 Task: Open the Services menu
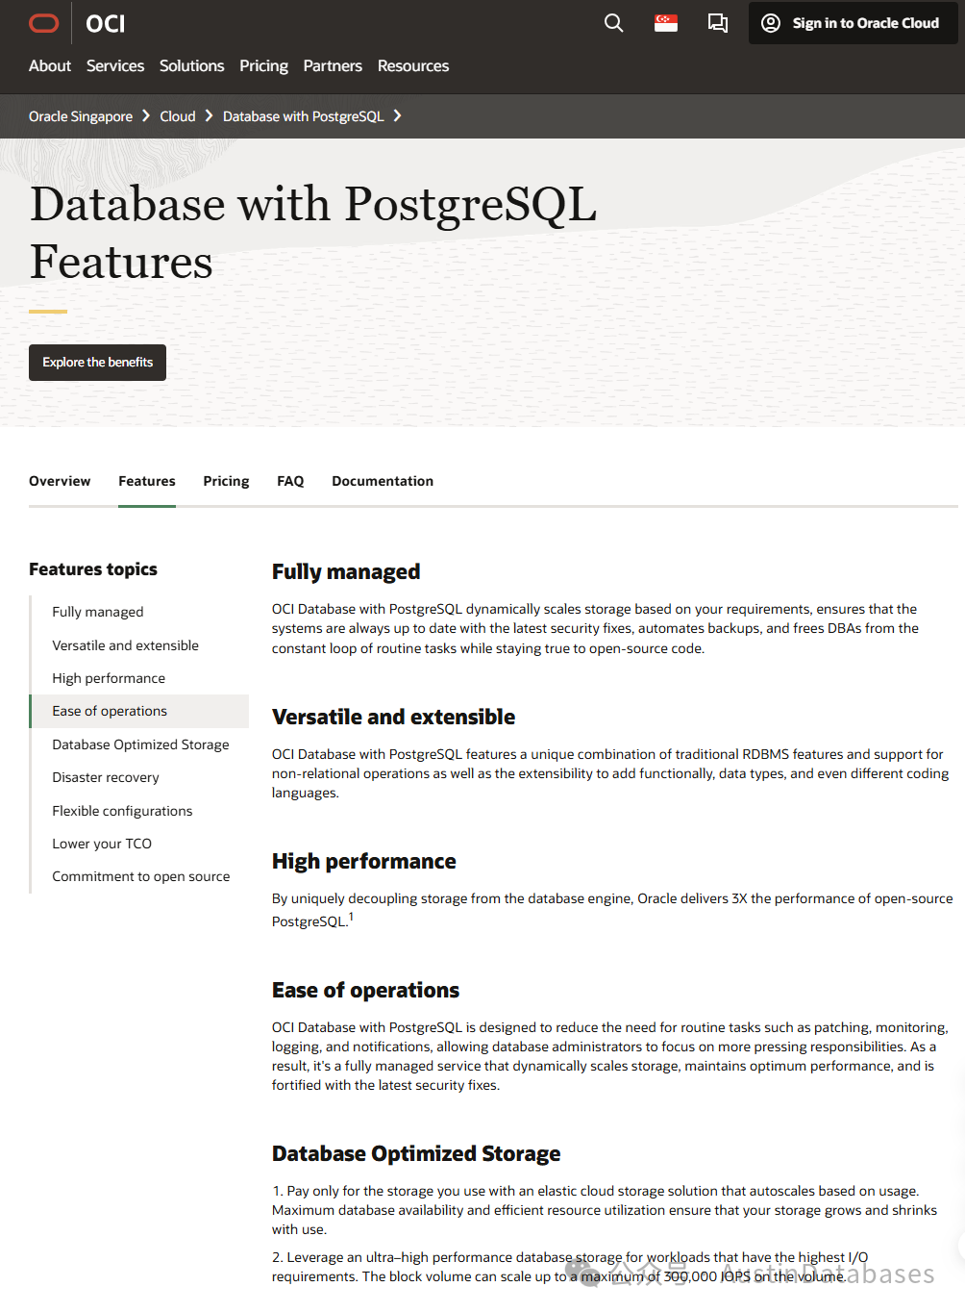(115, 65)
